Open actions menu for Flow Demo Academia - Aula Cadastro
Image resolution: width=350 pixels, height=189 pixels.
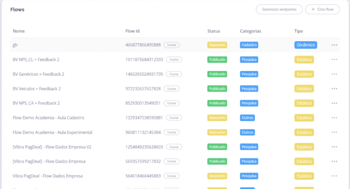coord(334,118)
